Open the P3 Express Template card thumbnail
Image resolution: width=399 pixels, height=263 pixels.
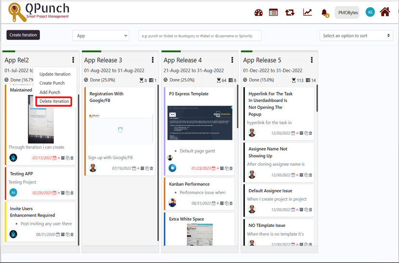[200, 123]
